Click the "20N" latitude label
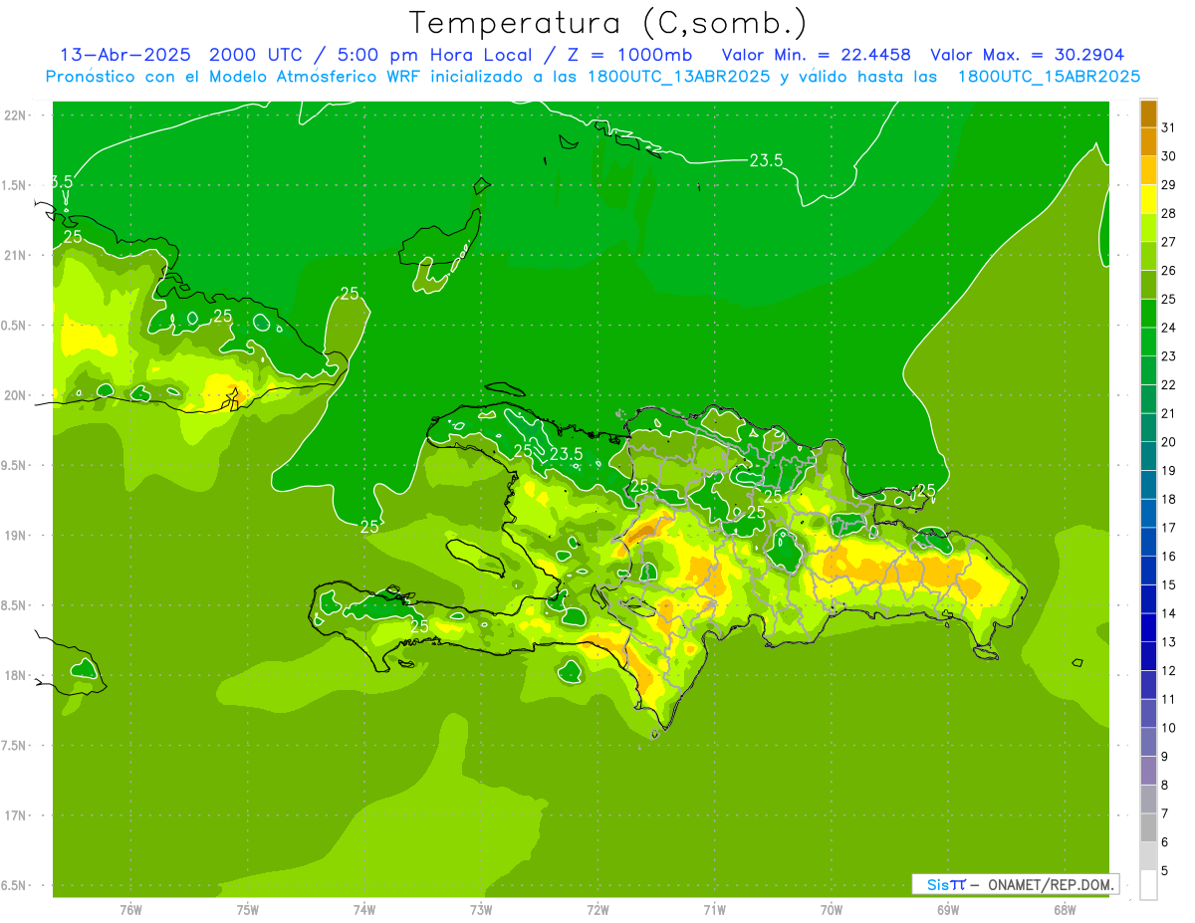 click(16, 395)
